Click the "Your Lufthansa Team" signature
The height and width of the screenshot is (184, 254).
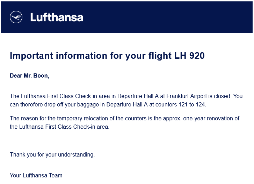click(36, 175)
